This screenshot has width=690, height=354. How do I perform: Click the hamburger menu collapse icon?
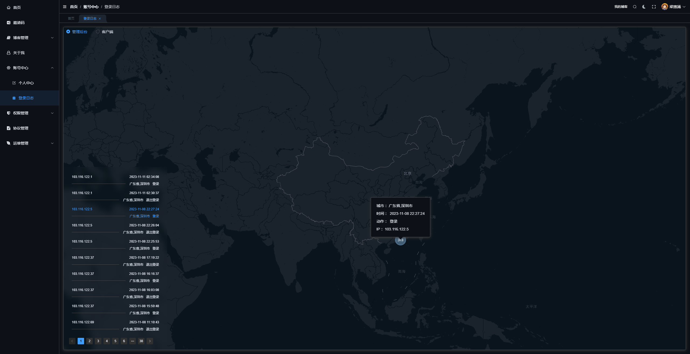[x=65, y=7]
